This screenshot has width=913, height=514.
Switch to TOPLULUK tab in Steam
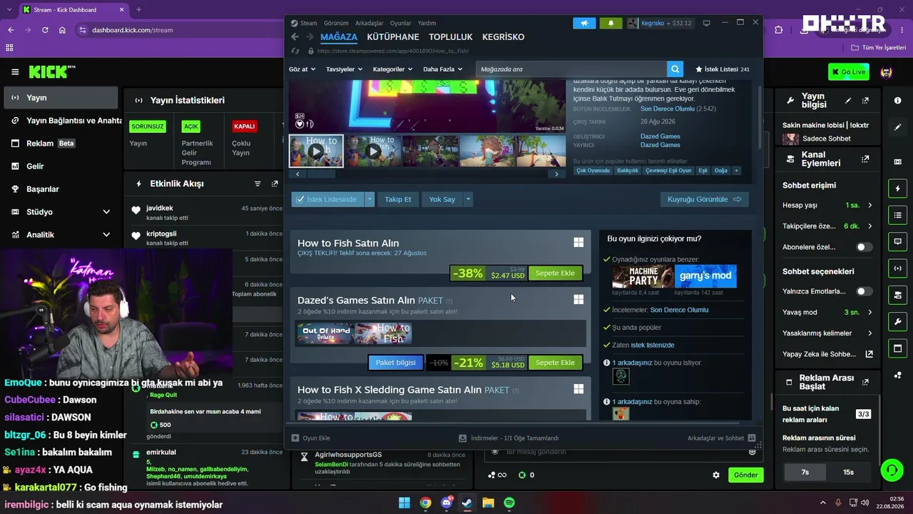point(451,37)
